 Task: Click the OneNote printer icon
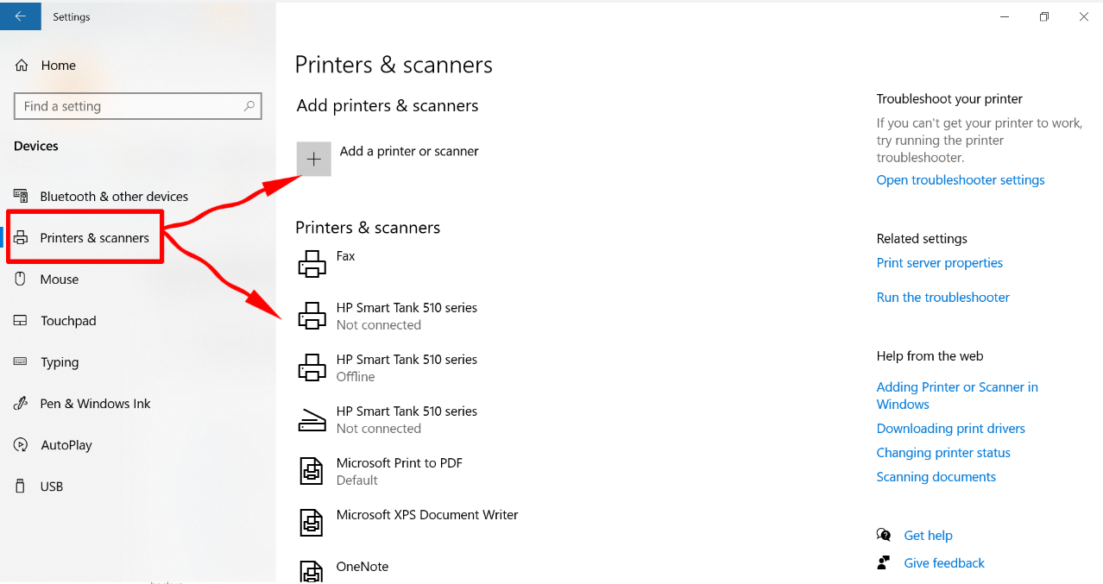pyautogui.click(x=312, y=572)
